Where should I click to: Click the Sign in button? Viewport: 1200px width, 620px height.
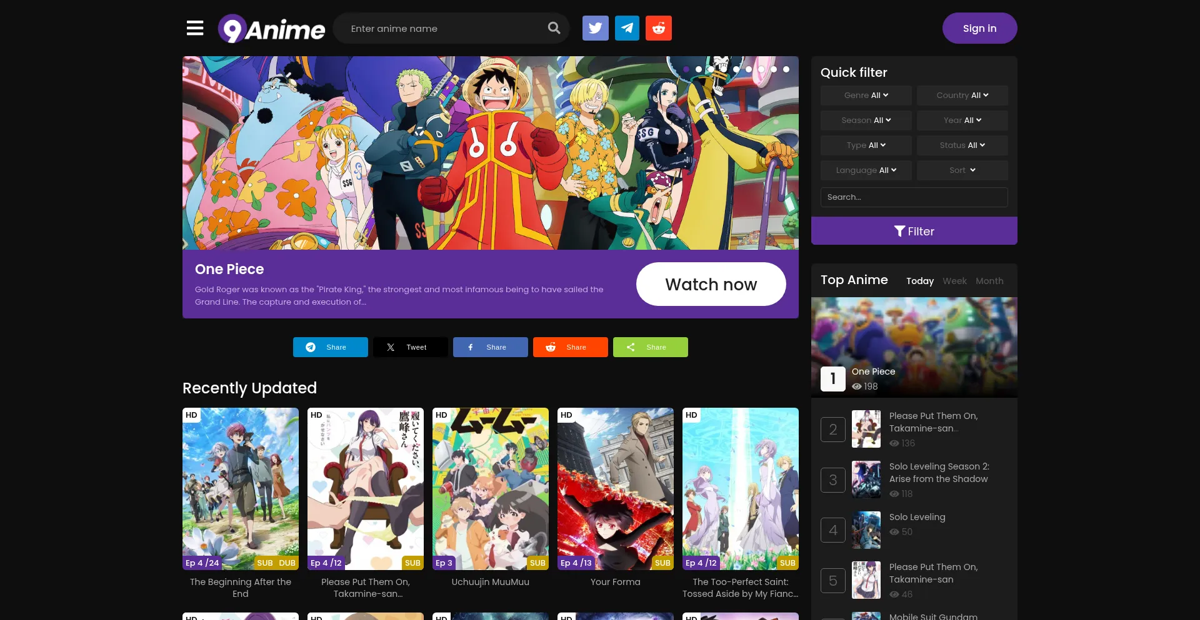point(979,28)
